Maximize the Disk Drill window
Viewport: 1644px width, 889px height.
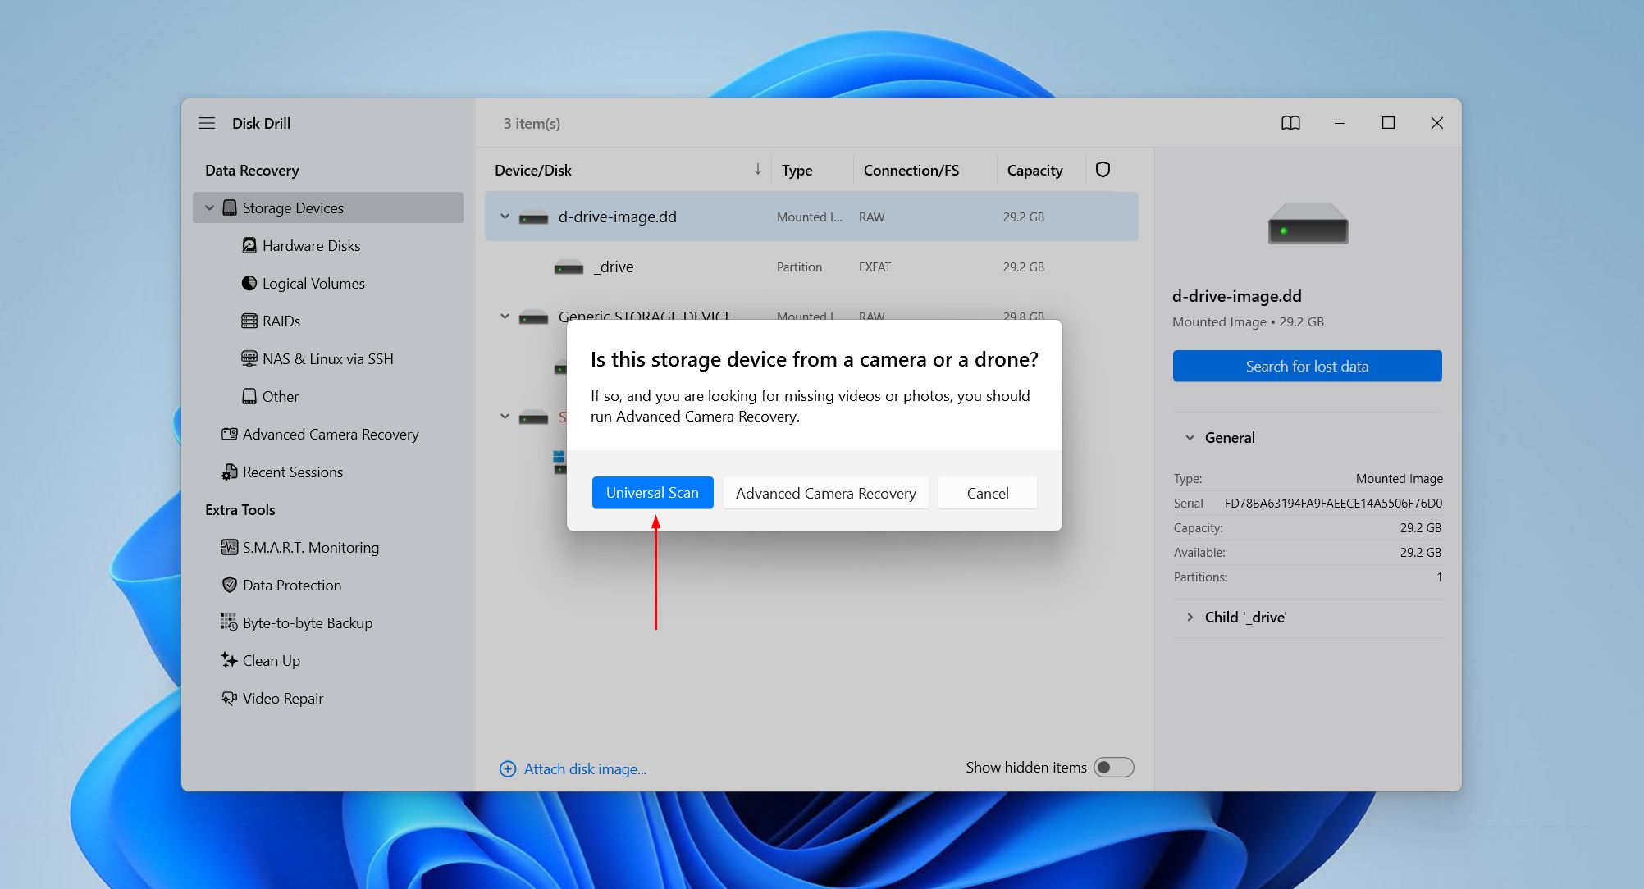click(1388, 123)
